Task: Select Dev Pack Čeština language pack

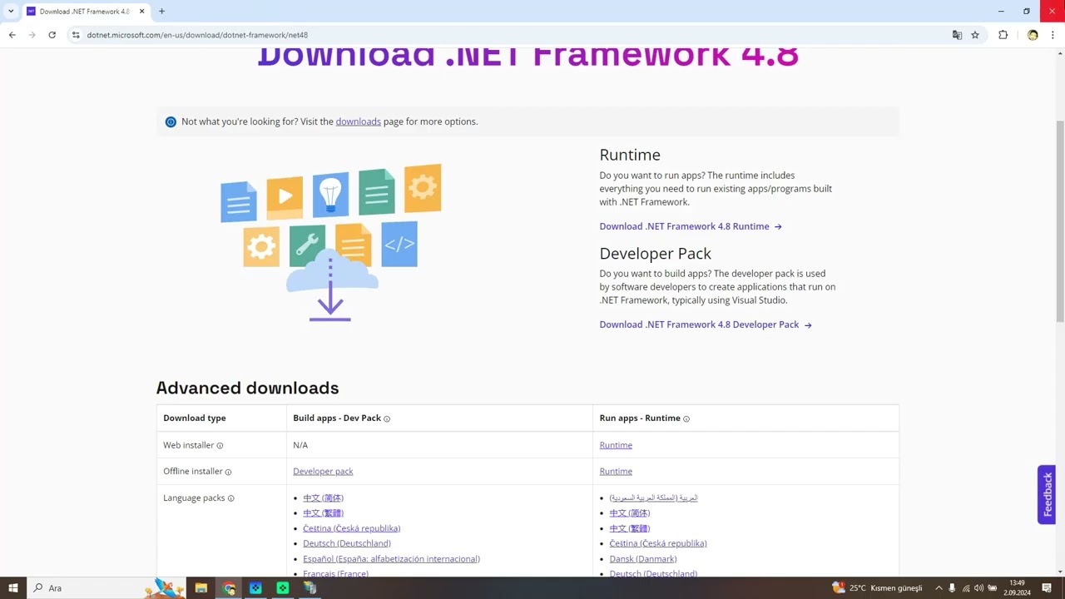Action: point(351,528)
